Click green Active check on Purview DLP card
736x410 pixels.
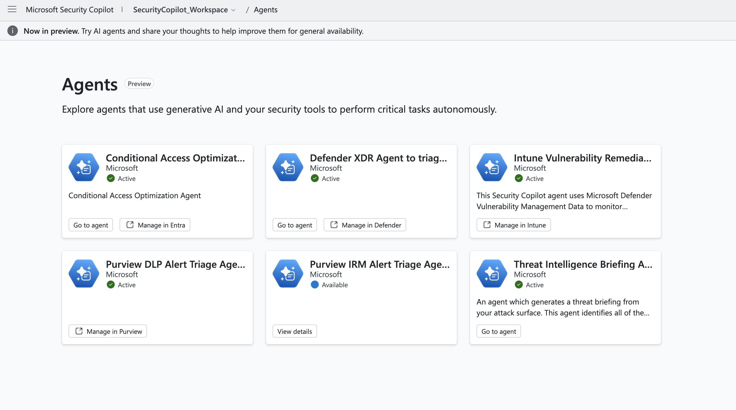click(111, 285)
